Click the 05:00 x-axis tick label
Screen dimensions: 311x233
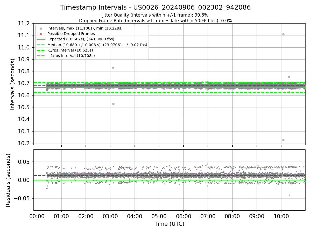click(x=159, y=216)
